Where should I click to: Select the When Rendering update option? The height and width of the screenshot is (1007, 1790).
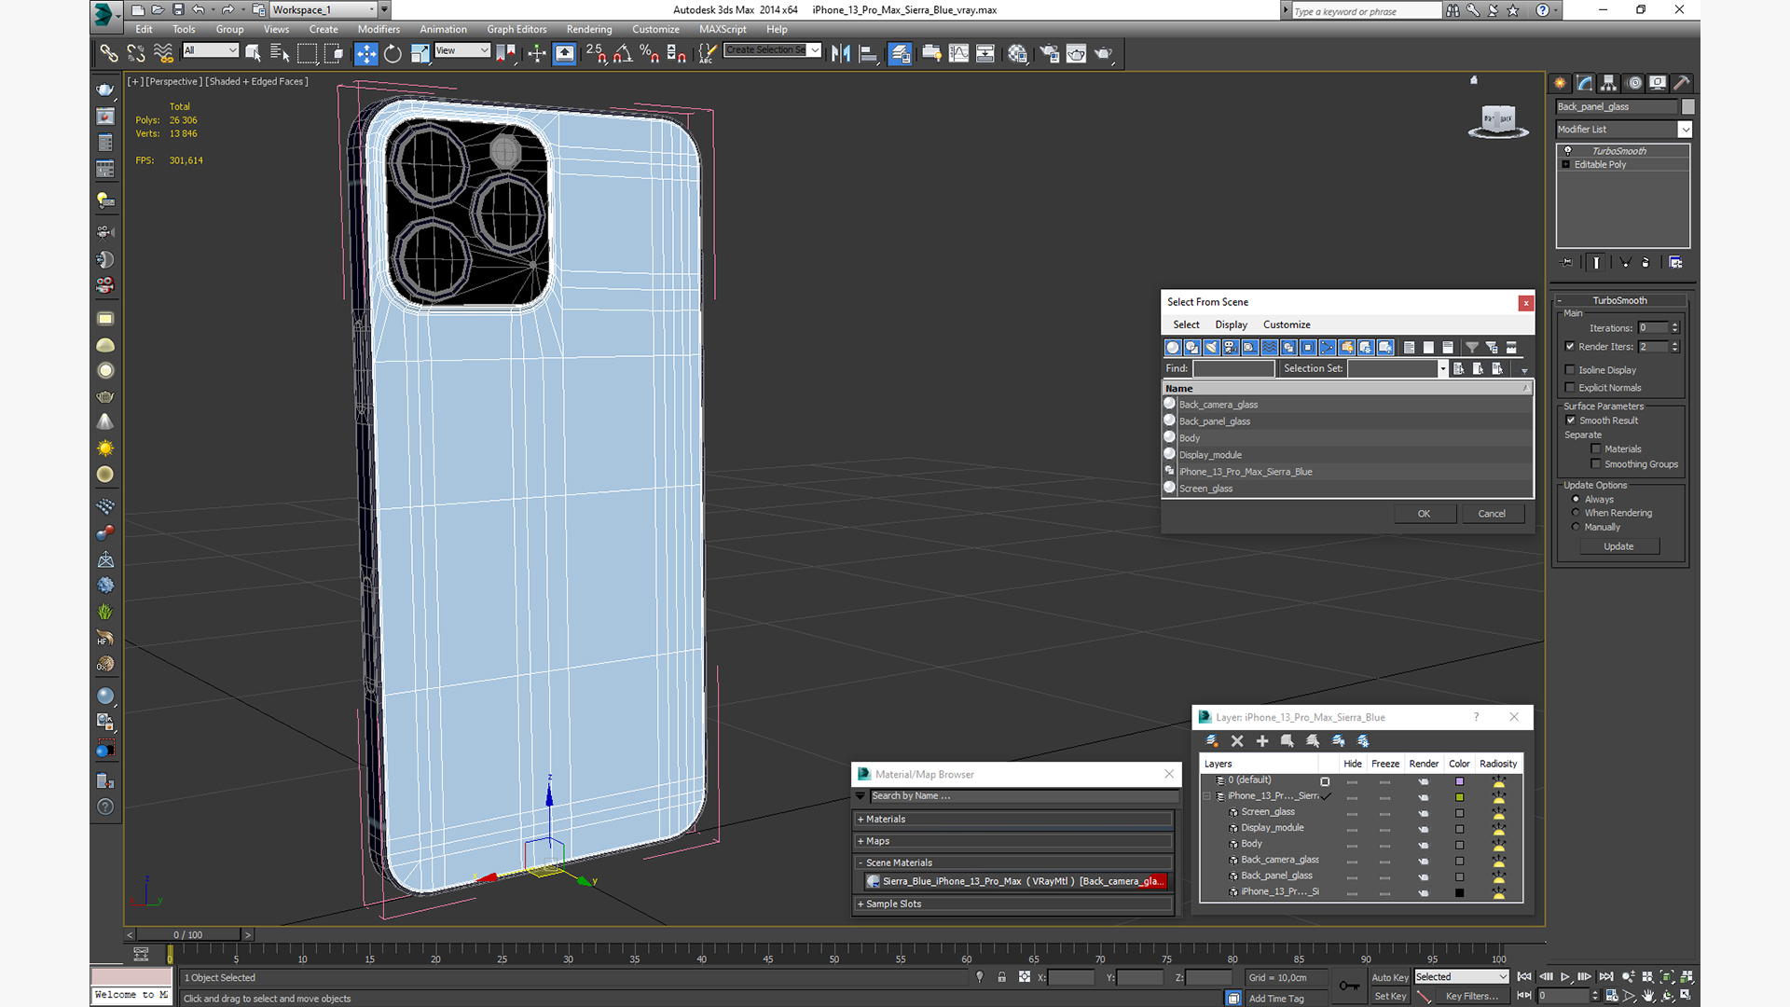1577,513
